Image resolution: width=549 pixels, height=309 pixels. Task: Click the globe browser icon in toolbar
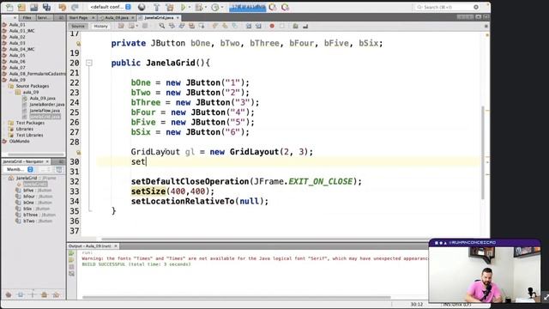coord(142,7)
